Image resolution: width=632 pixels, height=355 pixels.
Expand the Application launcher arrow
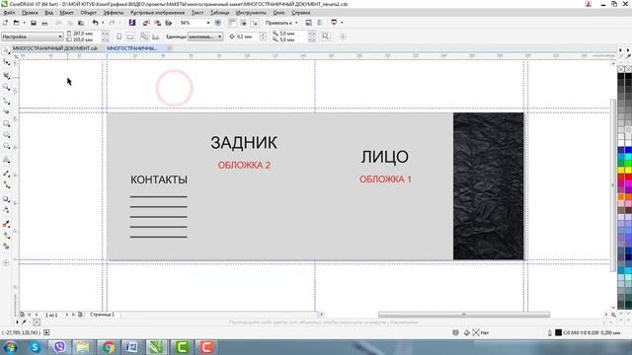[342, 23]
